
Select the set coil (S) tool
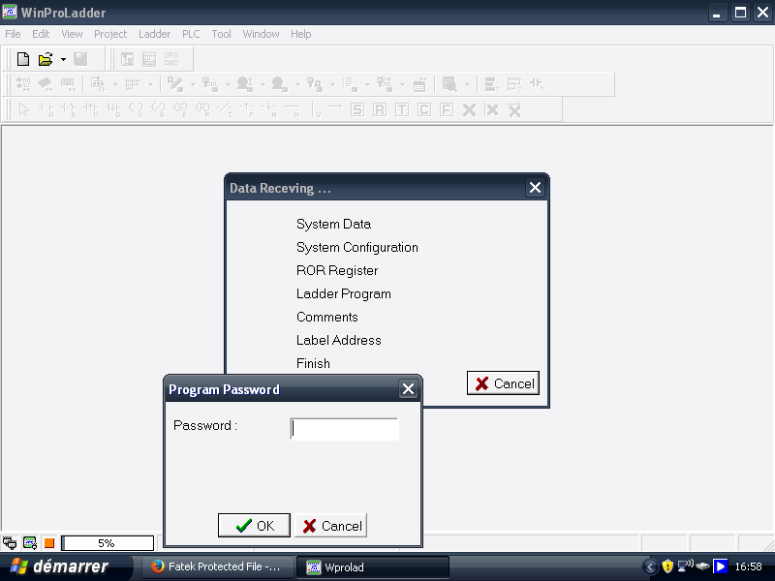coord(180,109)
